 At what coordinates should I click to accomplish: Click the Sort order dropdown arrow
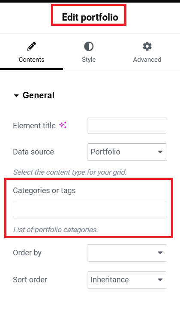pyautogui.click(x=160, y=280)
